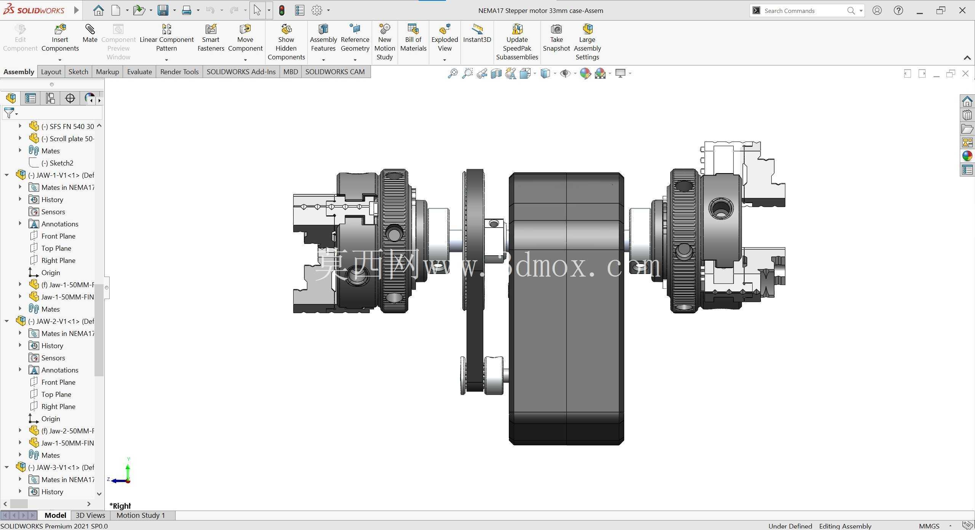Open the Appearances color ball in task pane
The width and height of the screenshot is (975, 530).
click(967, 156)
